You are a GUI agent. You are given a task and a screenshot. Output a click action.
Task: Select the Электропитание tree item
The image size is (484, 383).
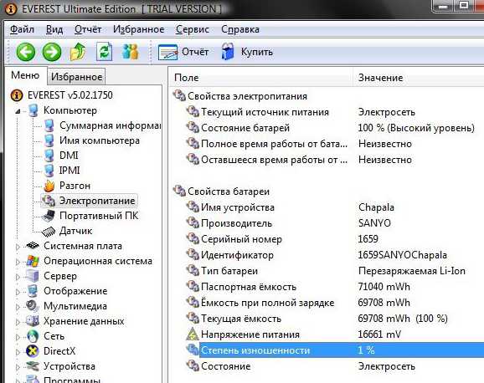(x=97, y=201)
